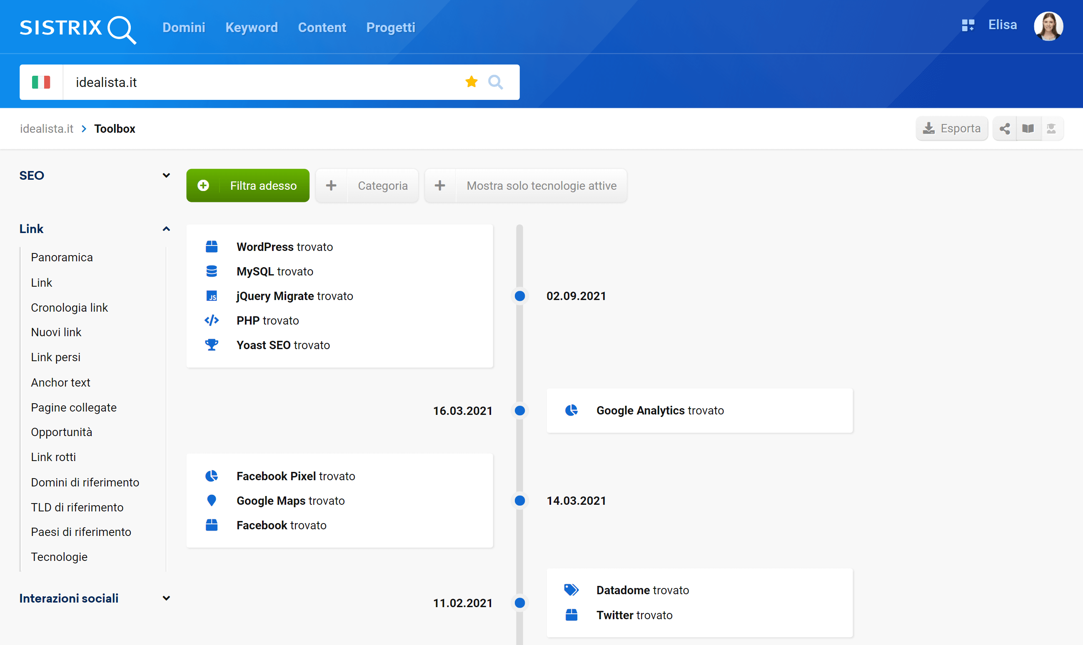Click the 02.09.2021 timeline dot
The height and width of the screenshot is (645, 1083).
pyautogui.click(x=520, y=296)
